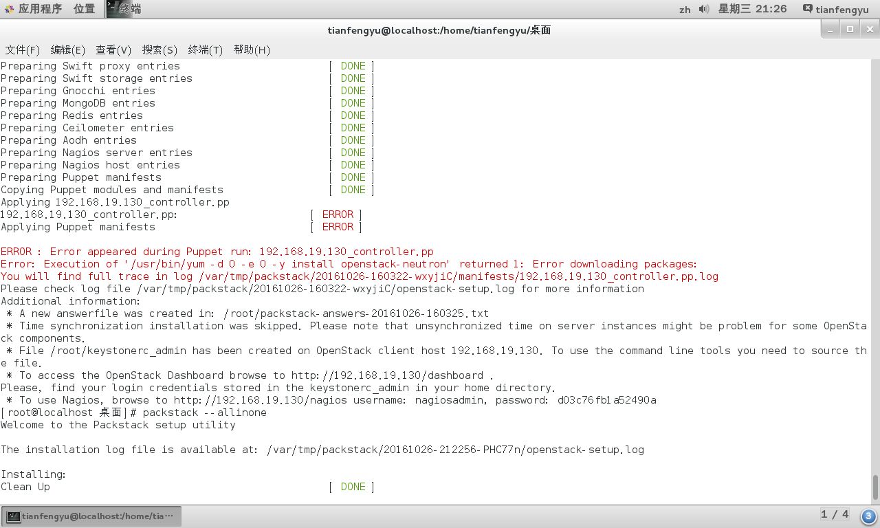Open the 文件(F) menu
880x528 pixels.
(23, 49)
